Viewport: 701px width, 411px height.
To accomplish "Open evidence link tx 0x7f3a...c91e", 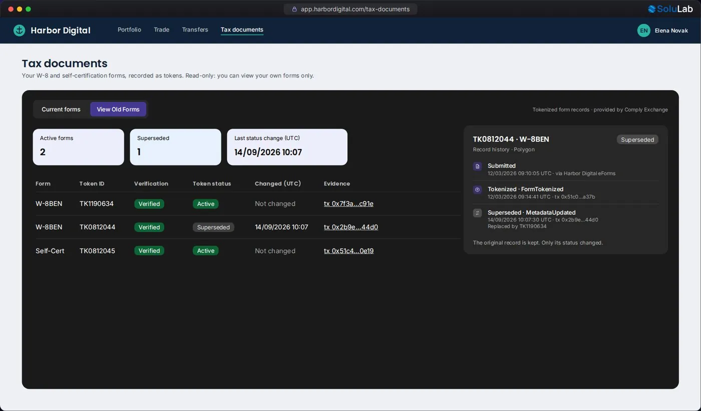I will point(348,203).
